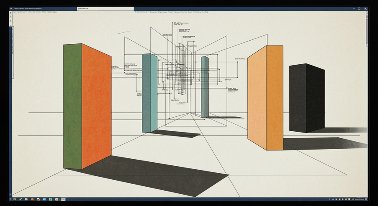Click the network icon in system tray
The width and height of the screenshot is (378, 206).
click(x=333, y=199)
